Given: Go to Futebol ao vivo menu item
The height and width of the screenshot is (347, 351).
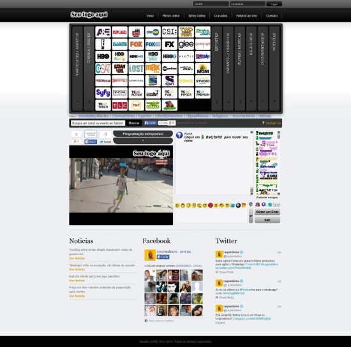Looking at the screenshot, I should tap(246, 16).
